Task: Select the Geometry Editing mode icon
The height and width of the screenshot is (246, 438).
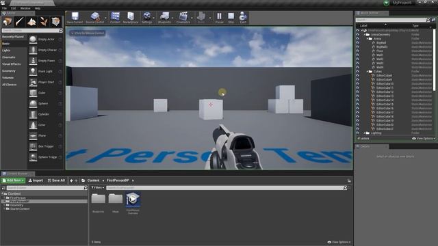Action: 55,21
